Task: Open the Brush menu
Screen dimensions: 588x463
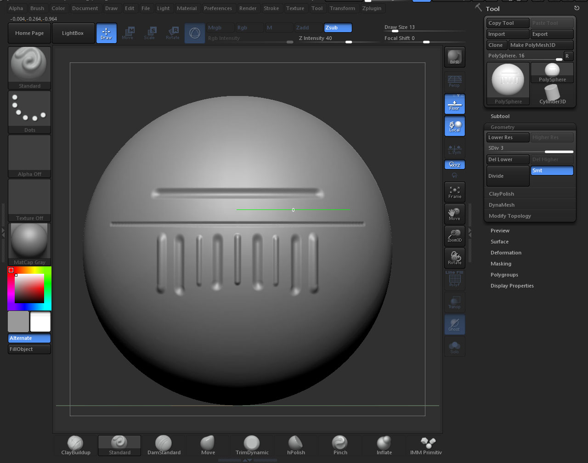Action: [37, 8]
